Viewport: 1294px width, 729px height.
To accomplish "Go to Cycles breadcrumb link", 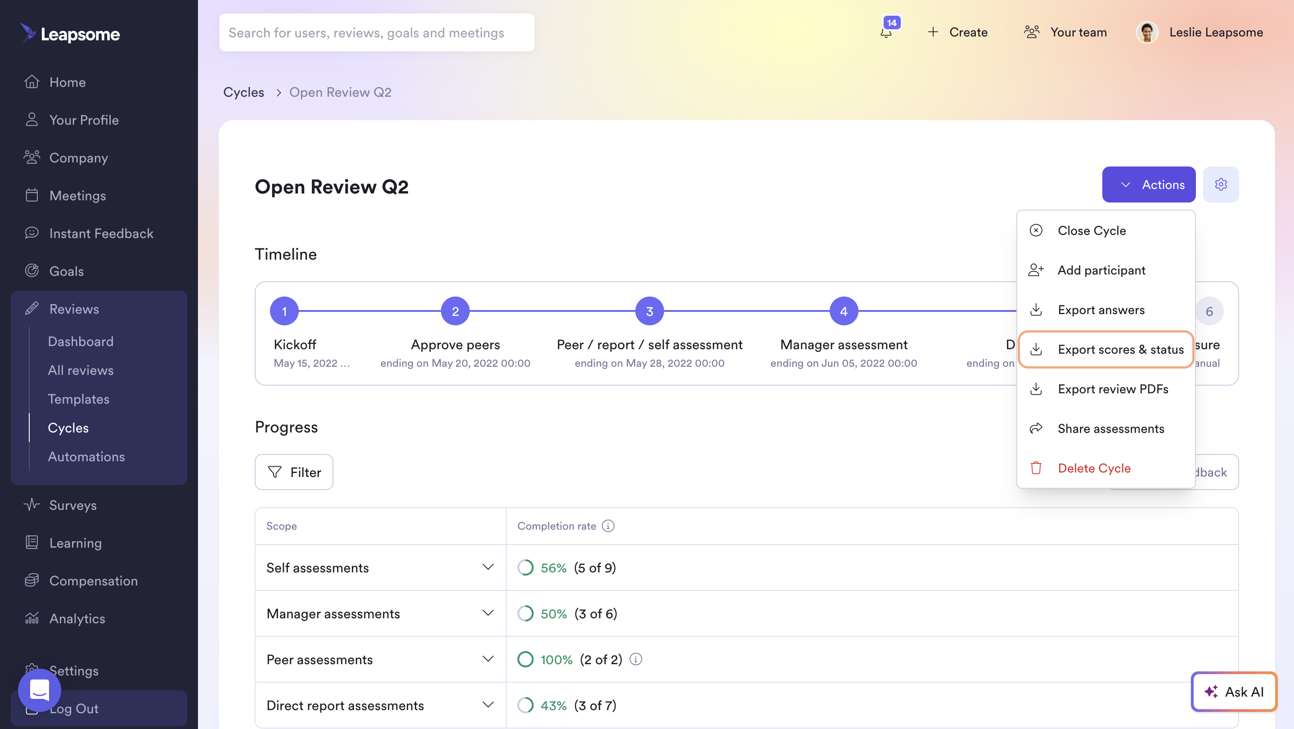I will (x=243, y=92).
